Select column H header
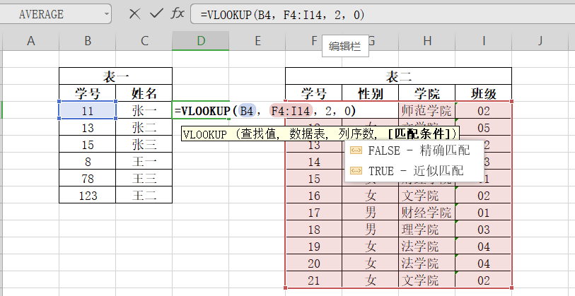This screenshot has width=575, height=296. (x=427, y=41)
